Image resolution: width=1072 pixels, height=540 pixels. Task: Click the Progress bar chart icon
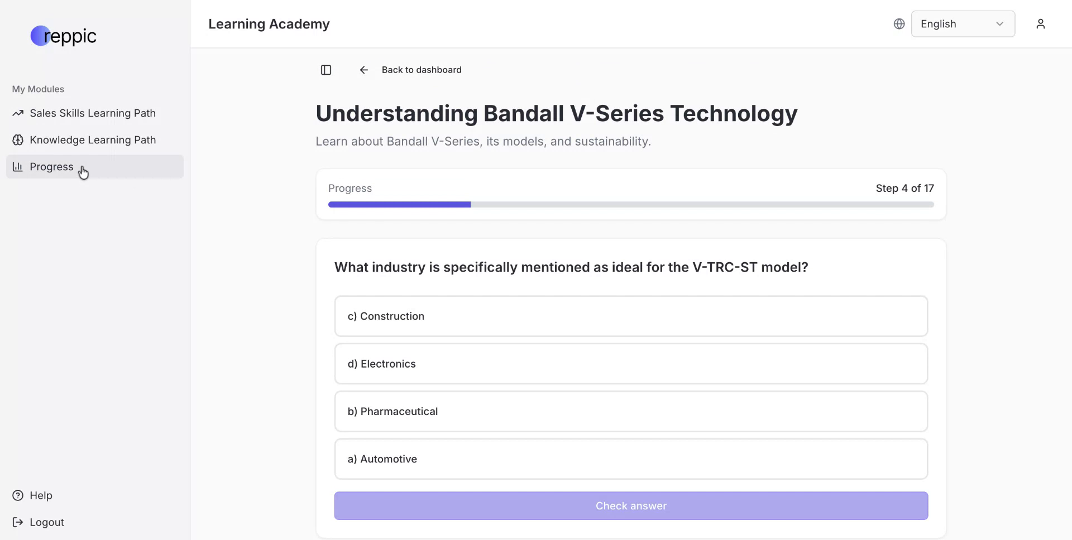(x=18, y=167)
